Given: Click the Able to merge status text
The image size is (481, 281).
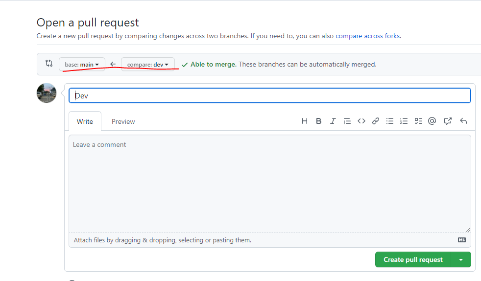Looking at the screenshot, I should pos(214,64).
